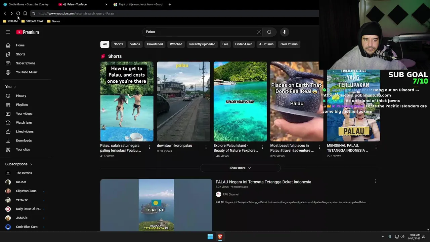Open the Windows Start menu
The height and width of the screenshot is (242, 430).
point(210,237)
